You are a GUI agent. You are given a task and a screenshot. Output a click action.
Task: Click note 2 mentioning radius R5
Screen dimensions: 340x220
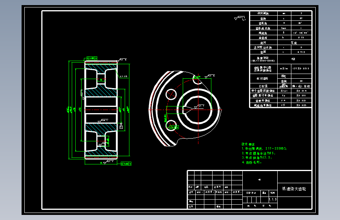pyautogui.click(x=258, y=153)
